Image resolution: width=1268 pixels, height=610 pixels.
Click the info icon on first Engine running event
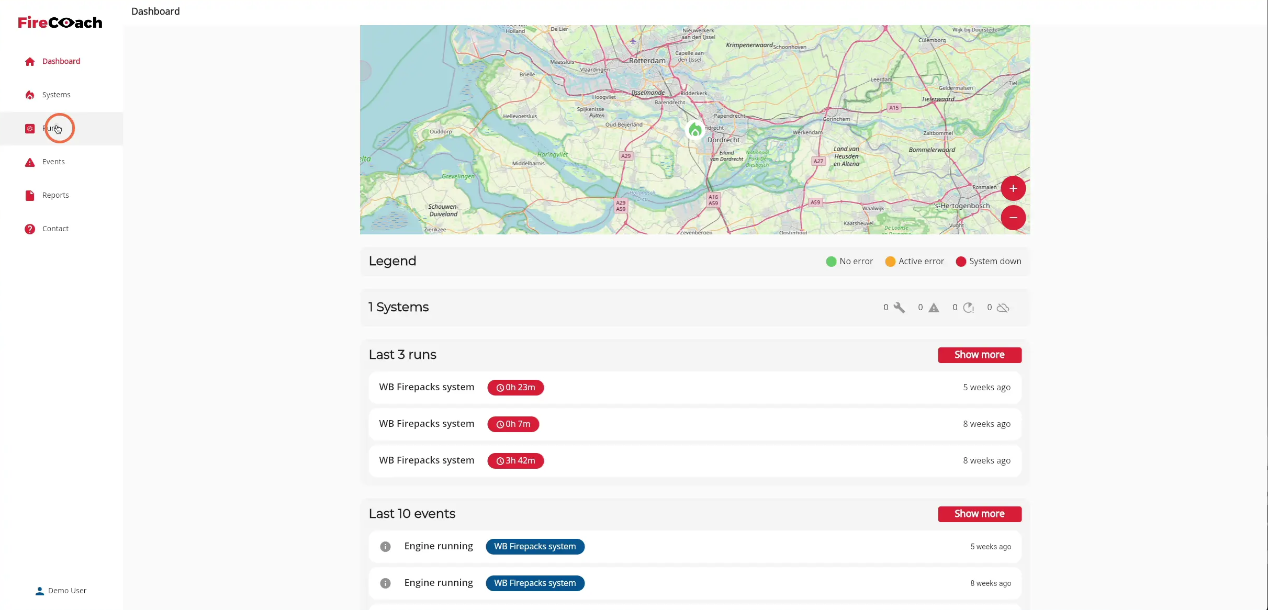tap(385, 547)
